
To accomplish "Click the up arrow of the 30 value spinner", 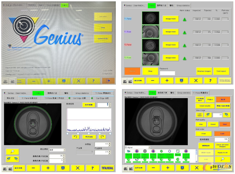I will (64, 156).
